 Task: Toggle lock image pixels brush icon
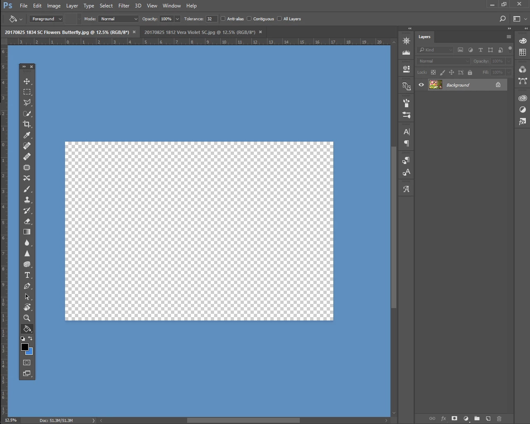tap(442, 72)
